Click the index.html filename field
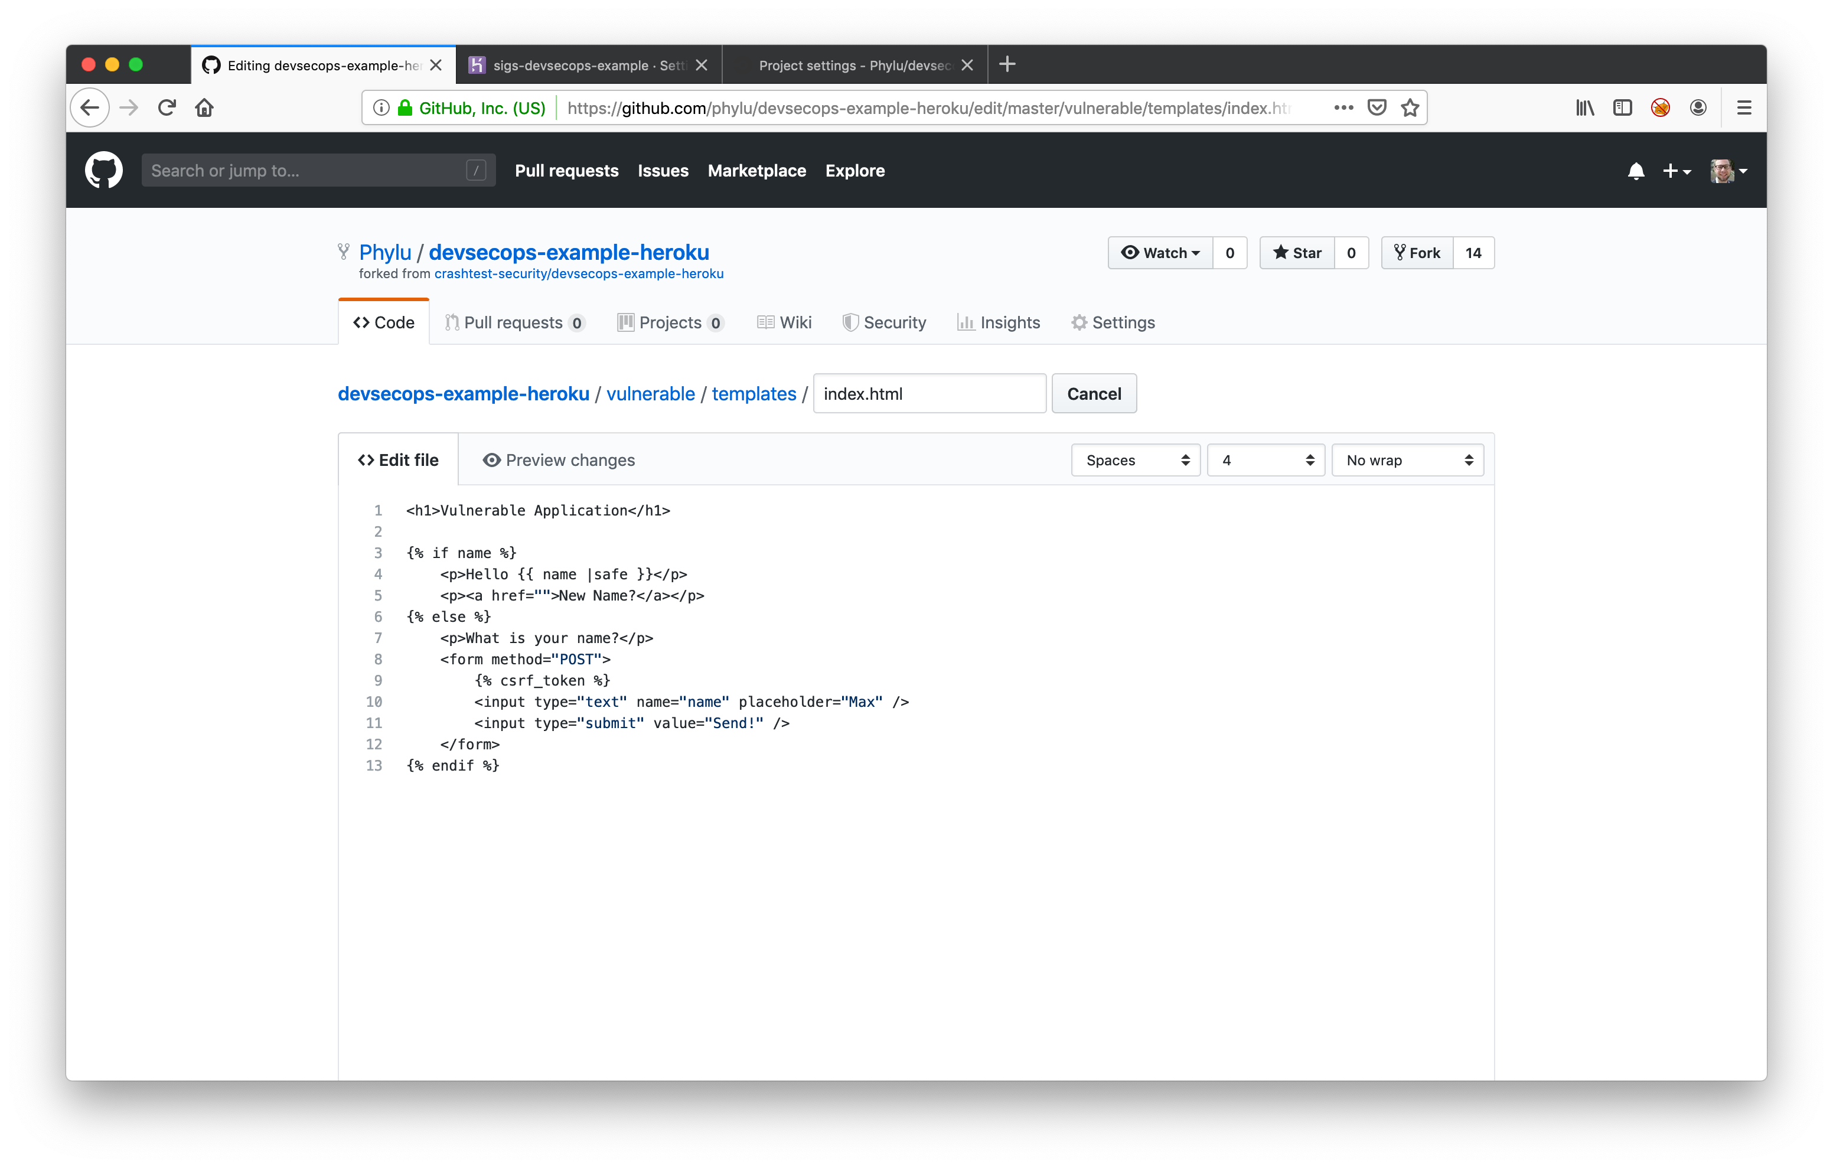Viewport: 1833px width, 1168px height. pyautogui.click(x=929, y=394)
